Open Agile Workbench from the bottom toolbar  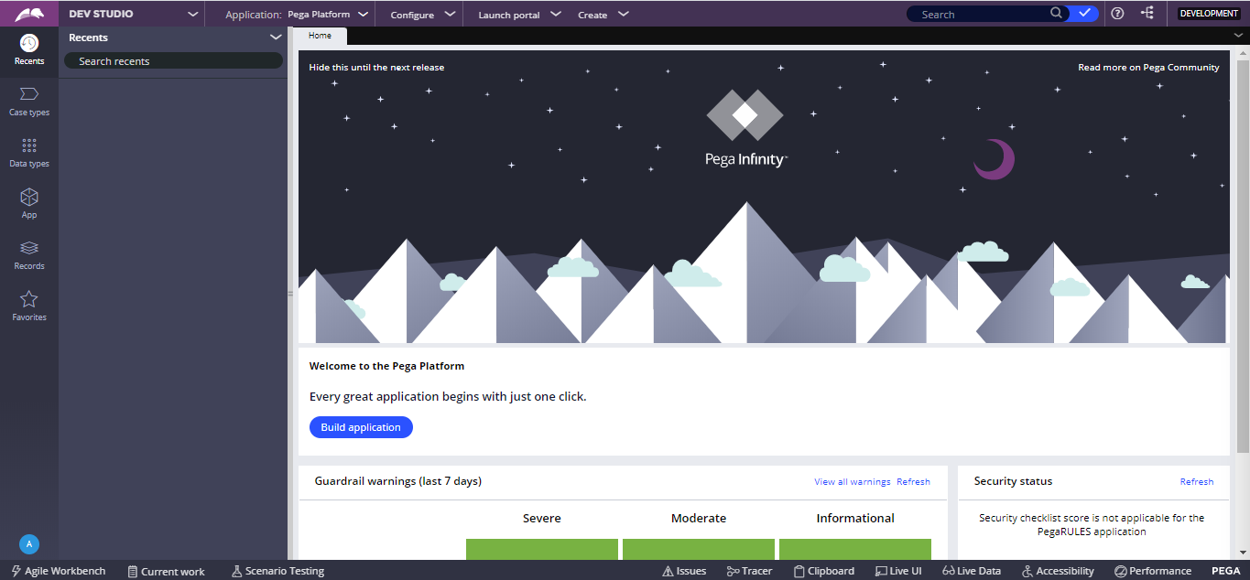click(x=59, y=571)
